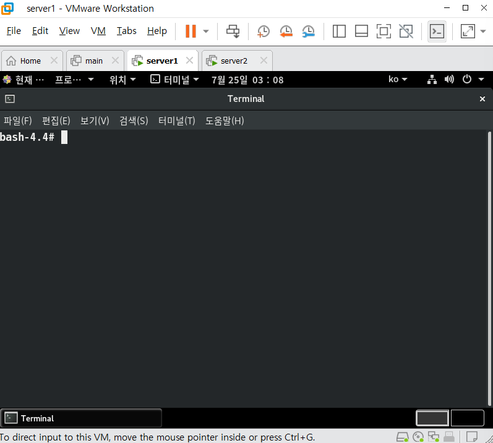Open the 도움말(H) terminal menu
This screenshot has height=443, width=493.
point(225,121)
